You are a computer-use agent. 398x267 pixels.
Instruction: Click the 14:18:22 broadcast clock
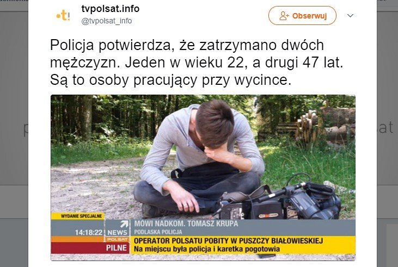pos(88,232)
